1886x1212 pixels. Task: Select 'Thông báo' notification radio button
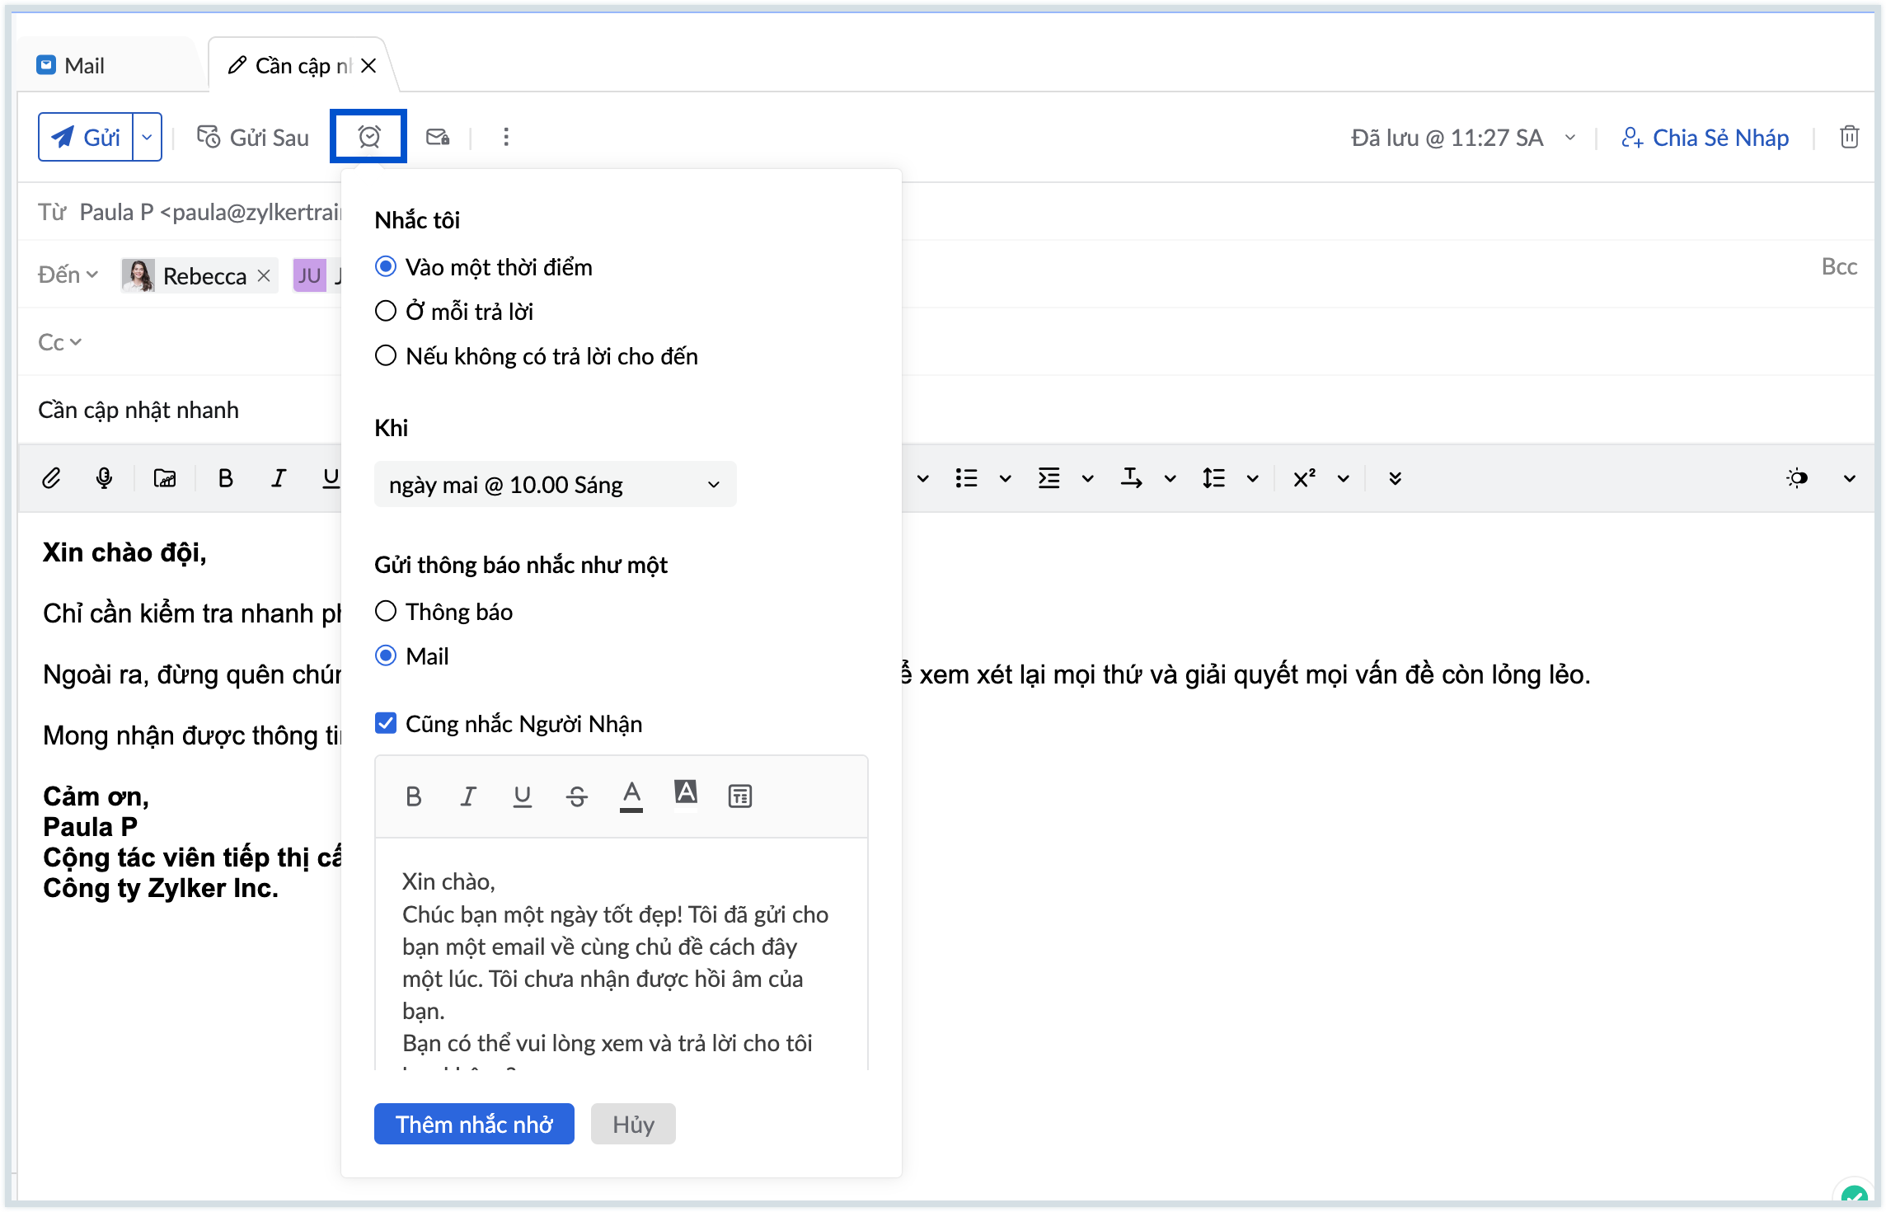tap(386, 612)
